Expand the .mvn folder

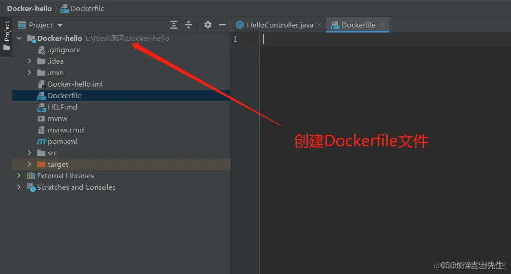click(29, 72)
